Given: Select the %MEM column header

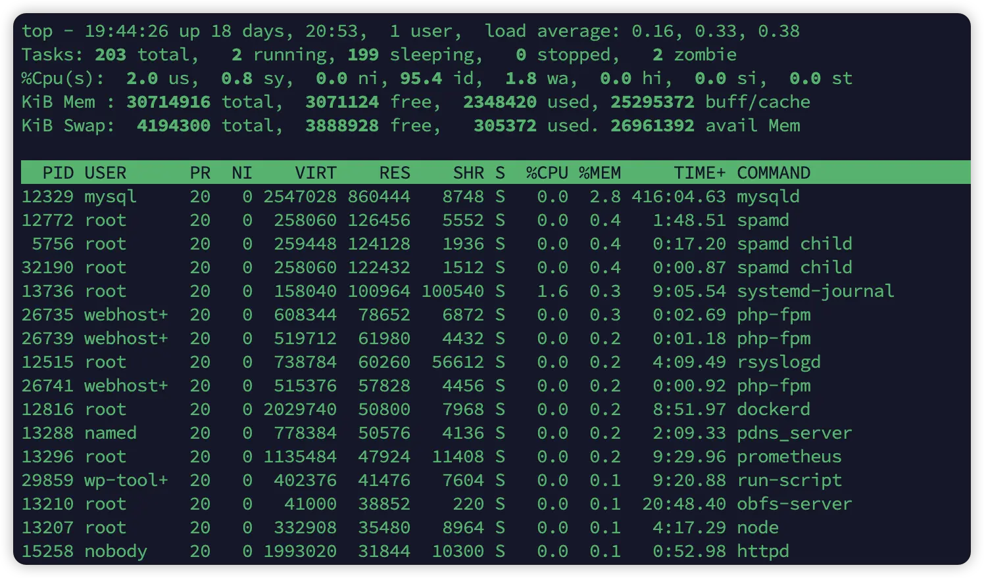Looking at the screenshot, I should [599, 173].
